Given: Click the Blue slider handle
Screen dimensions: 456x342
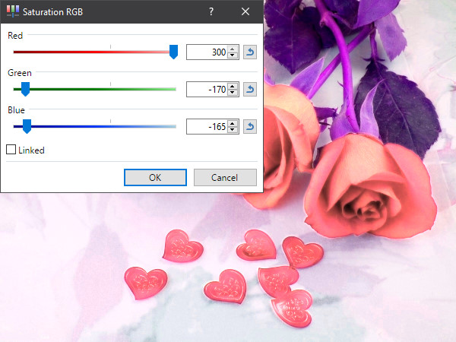Looking at the screenshot, I should coord(27,126).
